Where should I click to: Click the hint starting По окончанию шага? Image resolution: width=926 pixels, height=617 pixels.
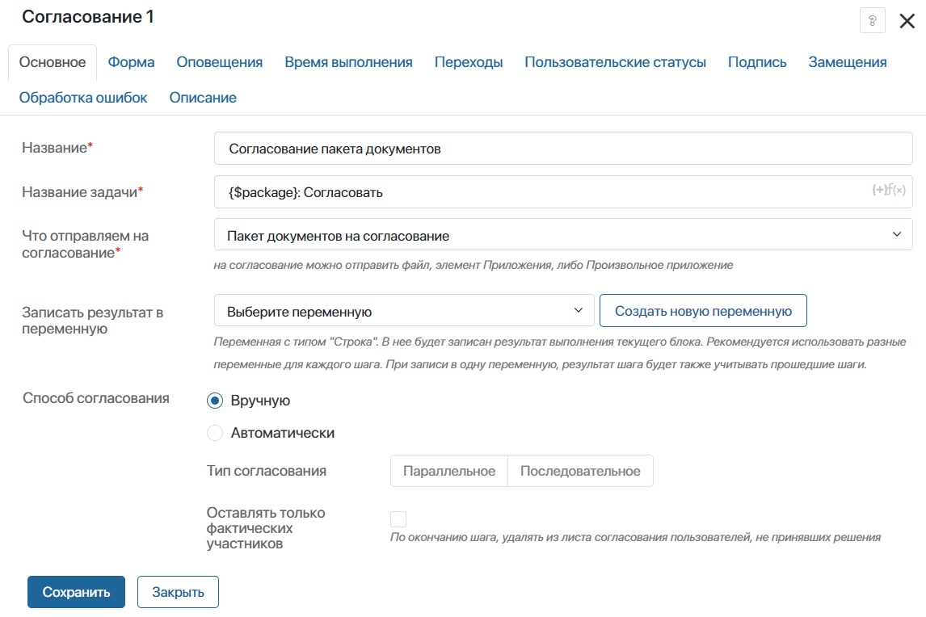(x=635, y=537)
